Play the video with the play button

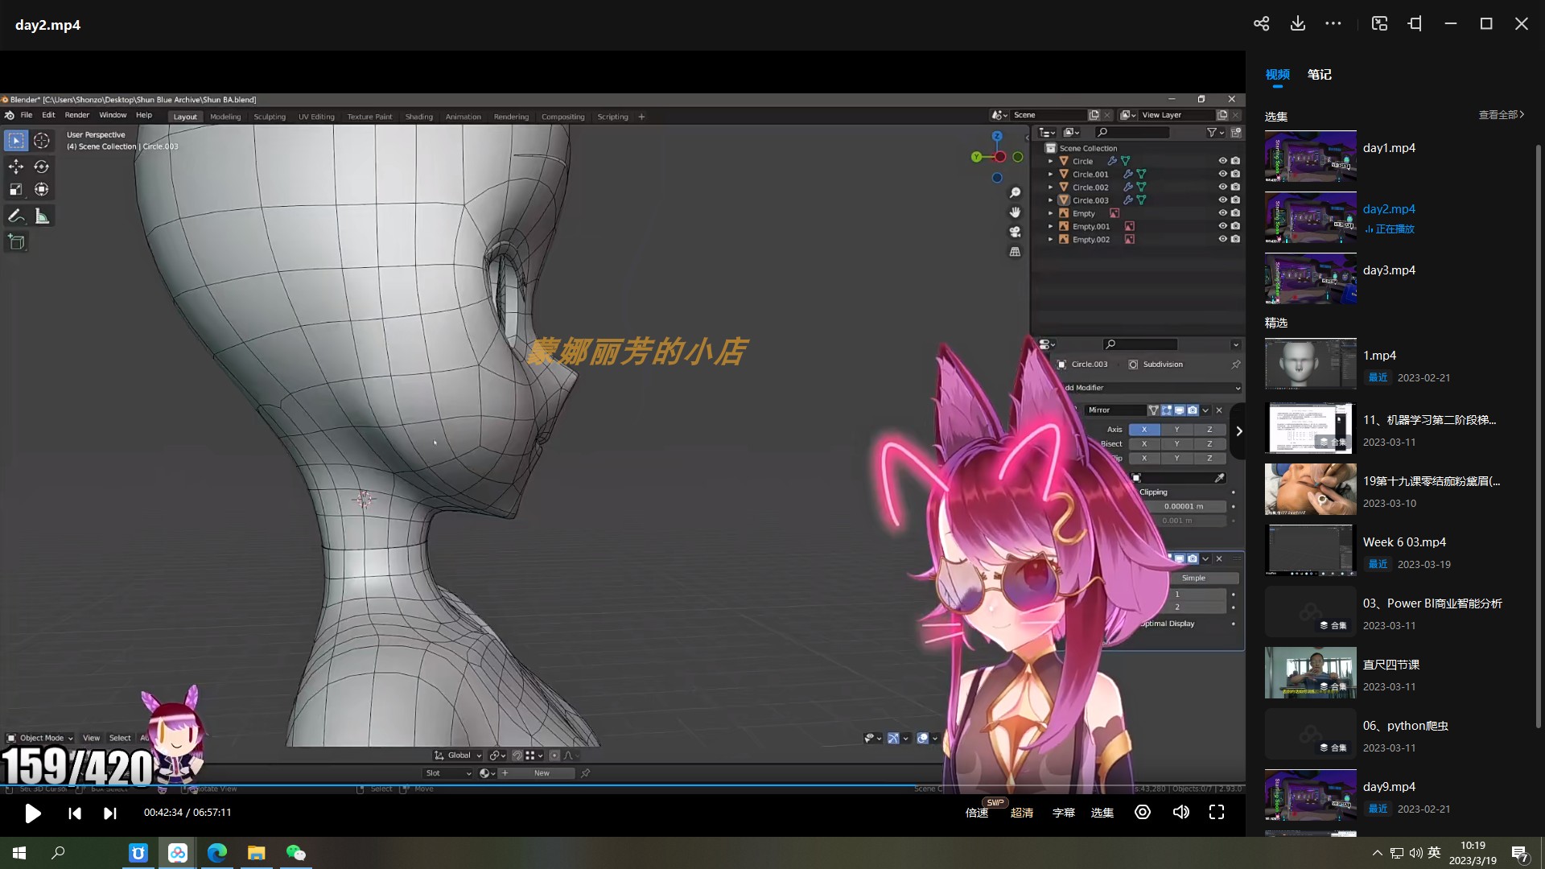(32, 813)
